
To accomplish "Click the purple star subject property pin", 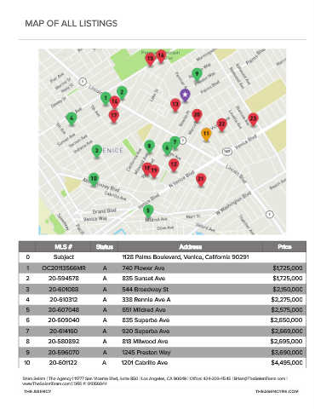I will [185, 95].
